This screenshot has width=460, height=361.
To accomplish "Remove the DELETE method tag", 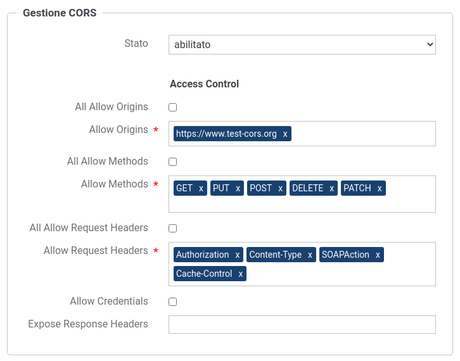I will click(331, 188).
